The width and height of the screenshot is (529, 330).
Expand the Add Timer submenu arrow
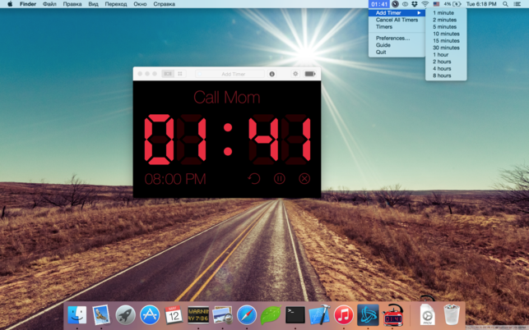coord(419,13)
